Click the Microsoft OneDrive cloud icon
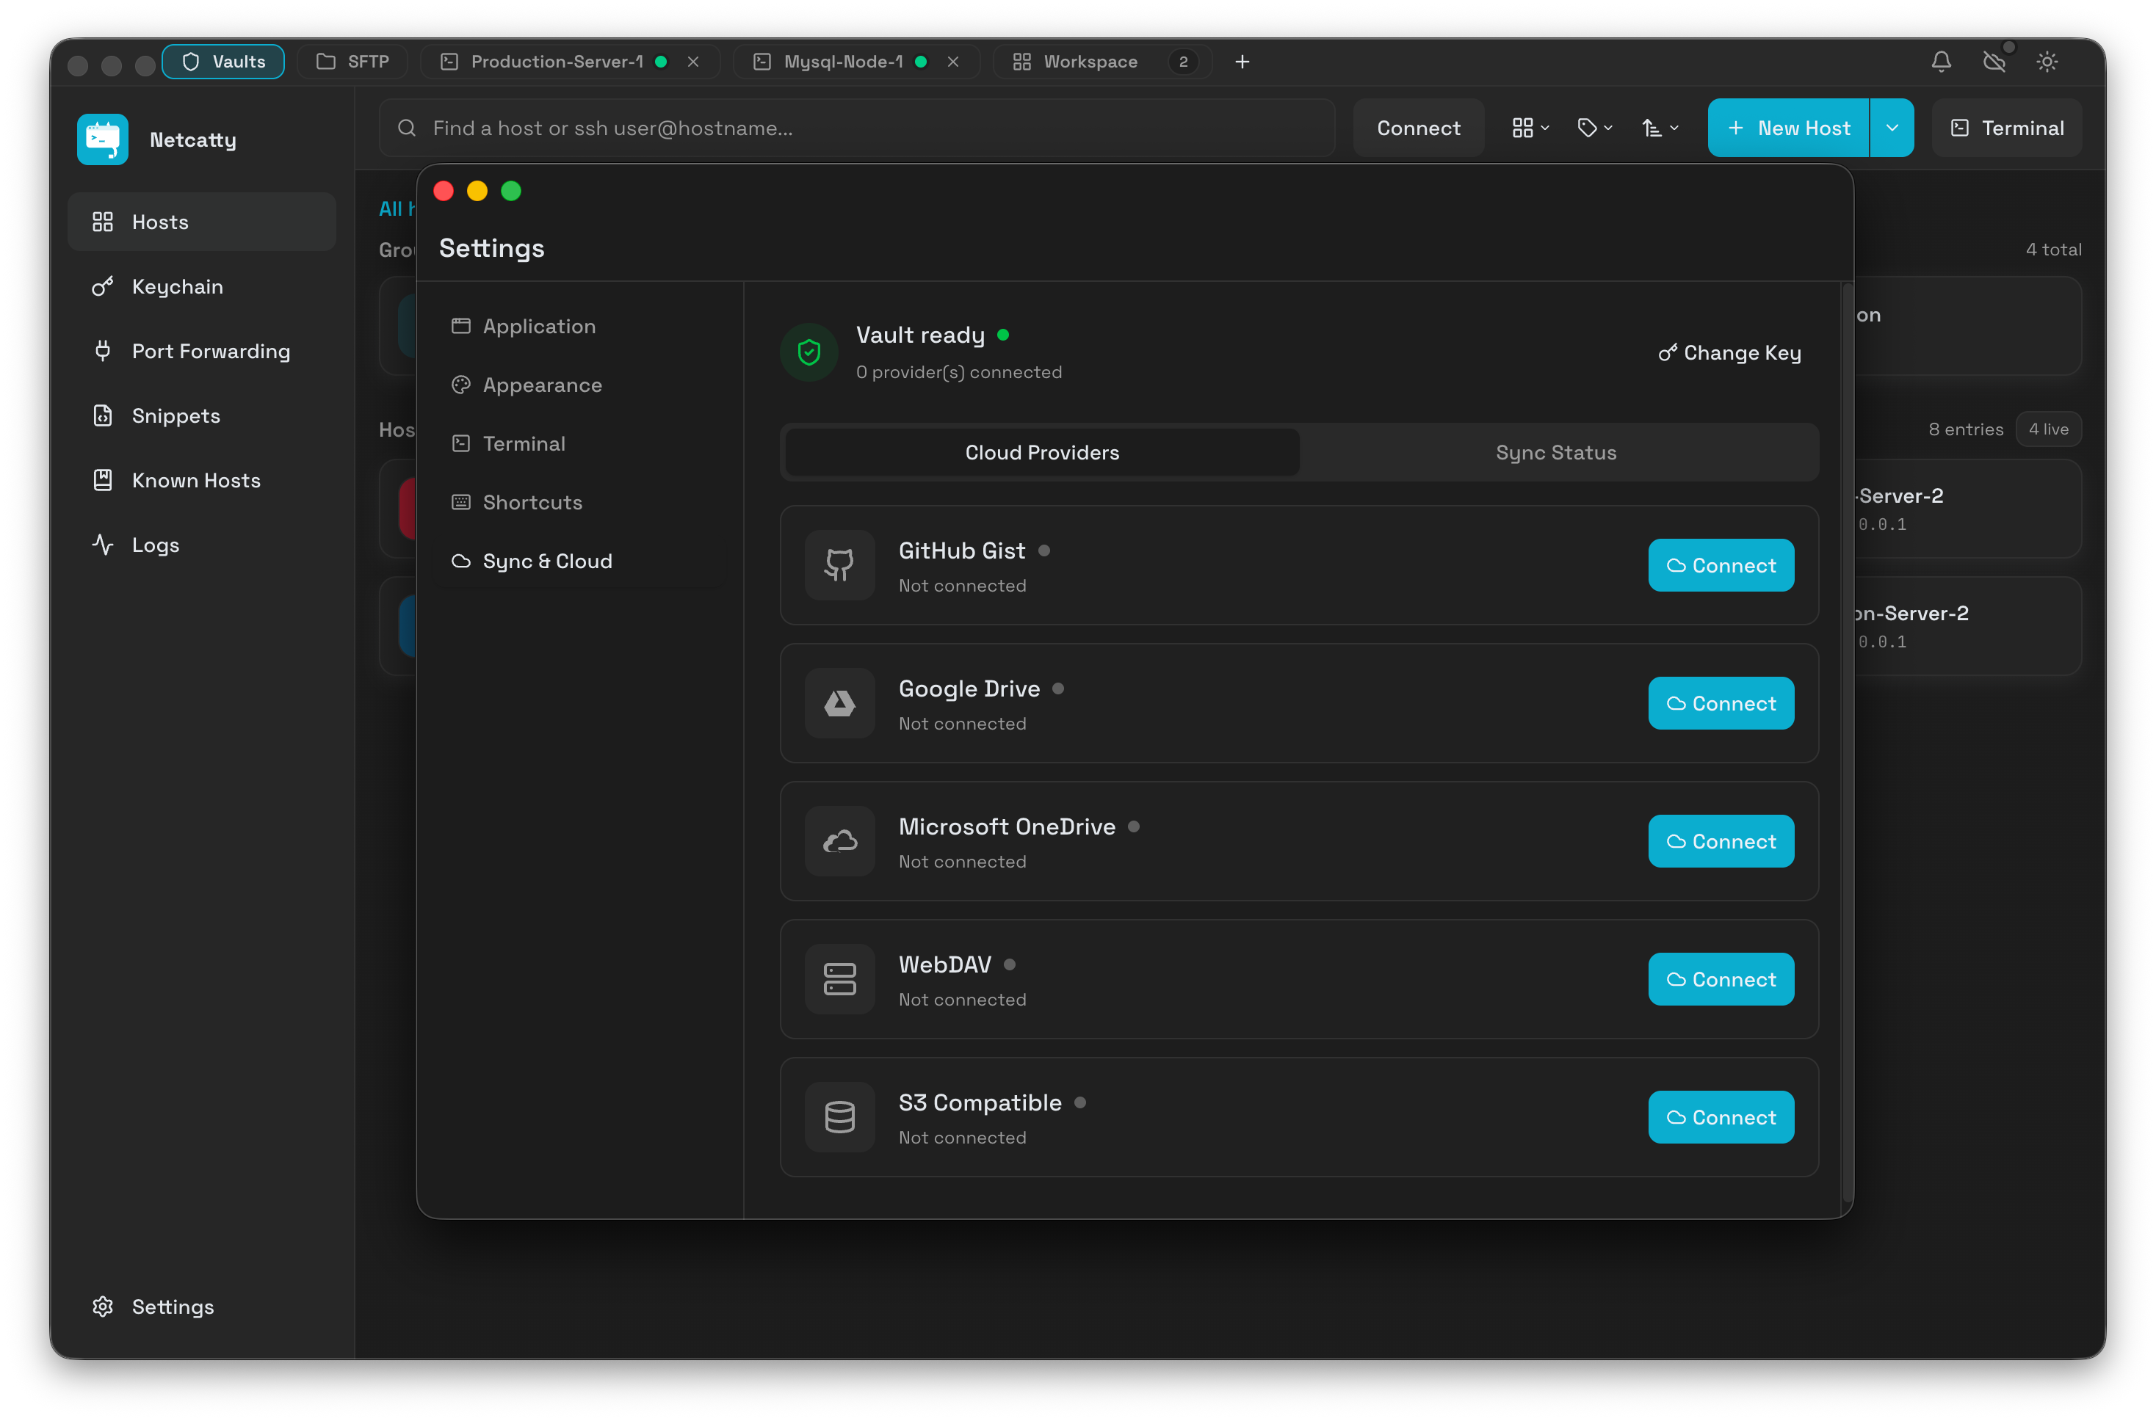 pyautogui.click(x=839, y=841)
